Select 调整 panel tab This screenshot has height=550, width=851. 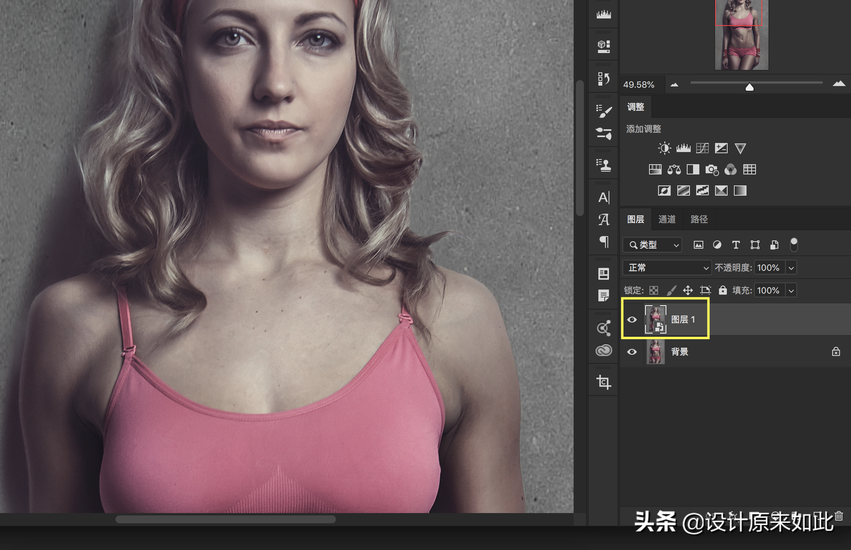click(x=636, y=107)
